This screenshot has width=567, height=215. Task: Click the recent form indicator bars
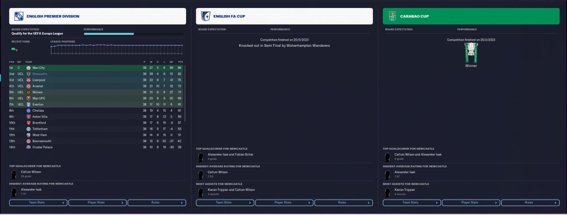pyautogui.click(x=15, y=49)
